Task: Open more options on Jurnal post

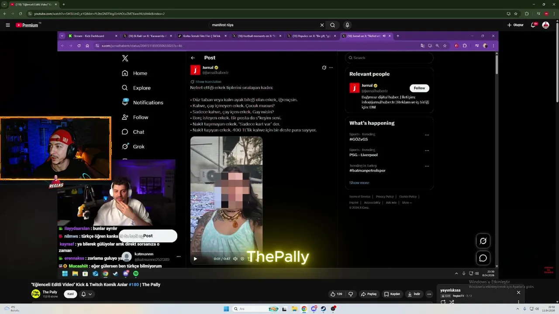Action: coord(331,68)
